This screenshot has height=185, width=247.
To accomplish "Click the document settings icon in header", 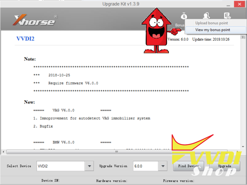I will pyautogui.click(x=227, y=15).
